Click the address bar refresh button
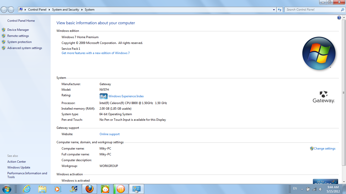The width and height of the screenshot is (346, 194). 280,10
